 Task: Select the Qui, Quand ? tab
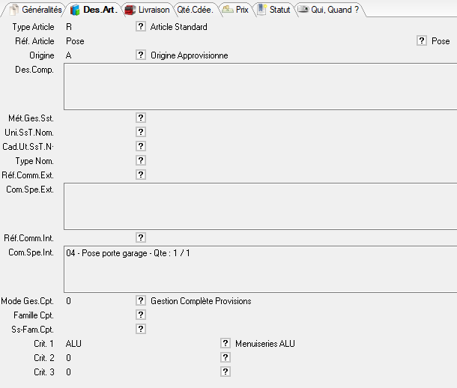[328, 10]
